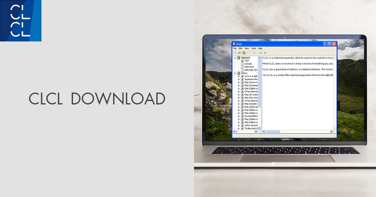Open the File menu
Screen dimensions: 376x197
[235, 48]
